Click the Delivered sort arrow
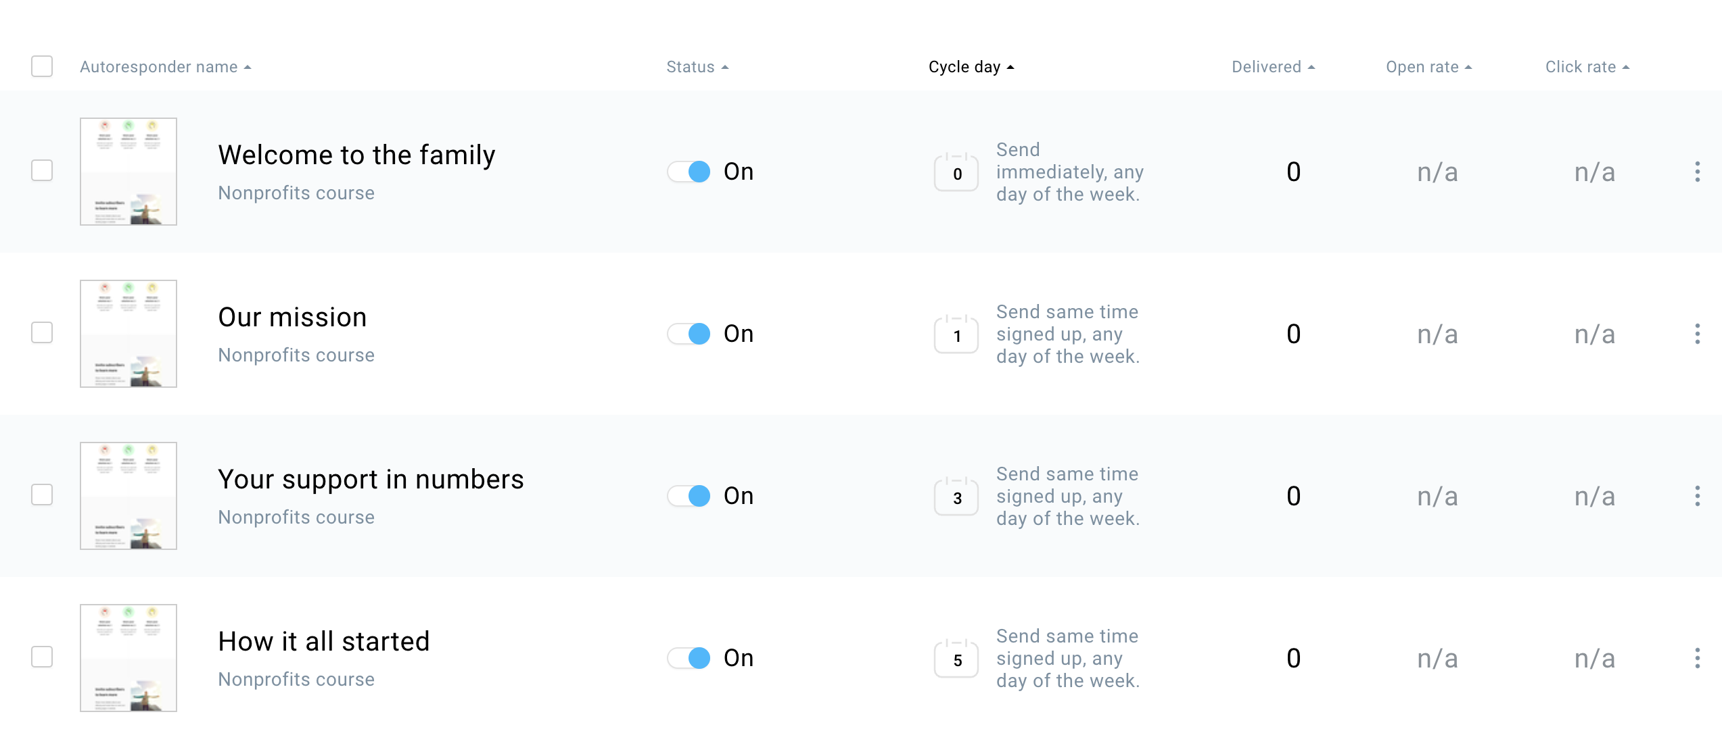 click(1311, 67)
